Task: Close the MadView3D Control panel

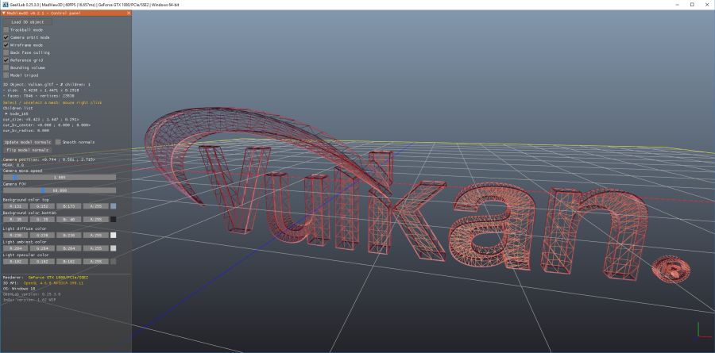Action: [129, 13]
